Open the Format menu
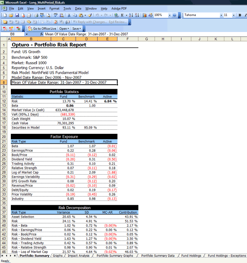The width and height of the screenshot is (247, 263). (x=54, y=8)
